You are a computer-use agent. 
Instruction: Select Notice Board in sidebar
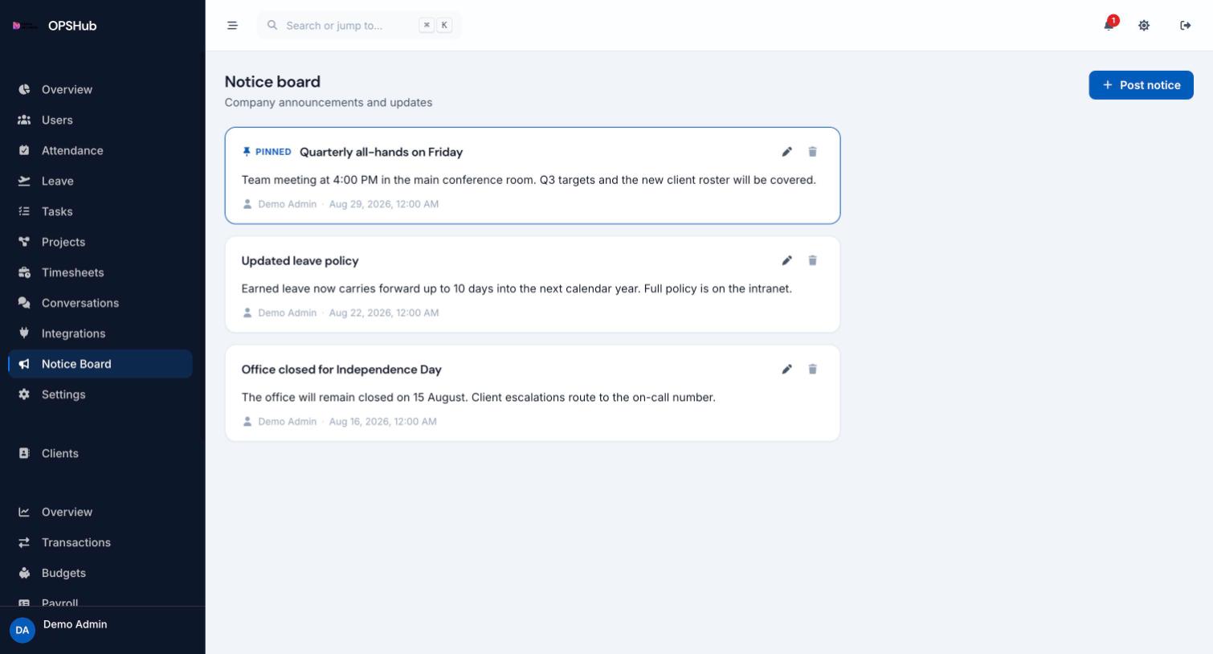coord(100,364)
